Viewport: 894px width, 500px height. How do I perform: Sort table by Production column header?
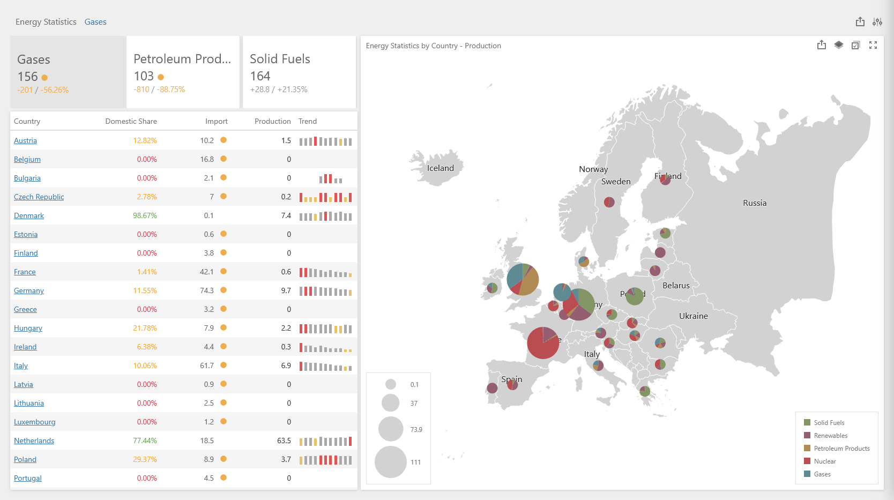(x=272, y=121)
